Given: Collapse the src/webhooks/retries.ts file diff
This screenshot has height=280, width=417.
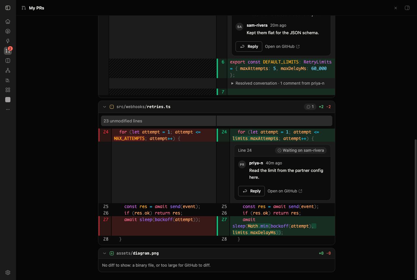Looking at the screenshot, I should [x=105, y=107].
